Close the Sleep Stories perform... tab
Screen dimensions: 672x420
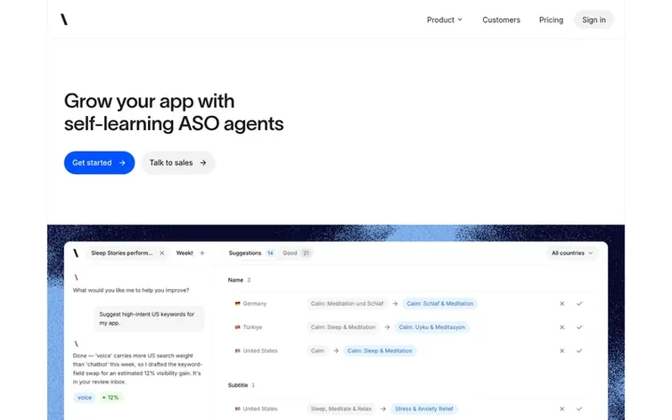click(x=162, y=253)
